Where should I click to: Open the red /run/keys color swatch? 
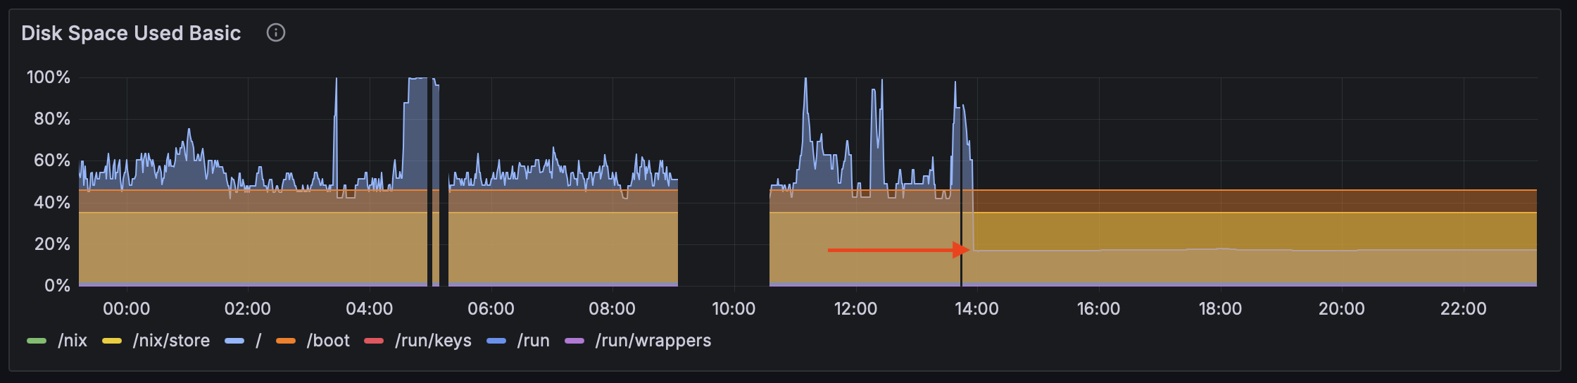coord(374,341)
